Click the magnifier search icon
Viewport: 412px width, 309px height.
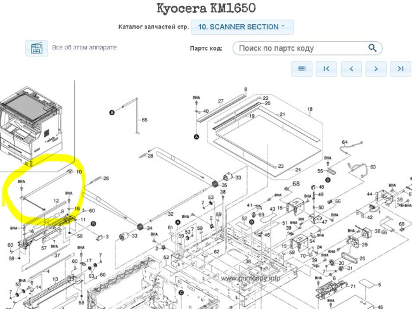coord(372,47)
